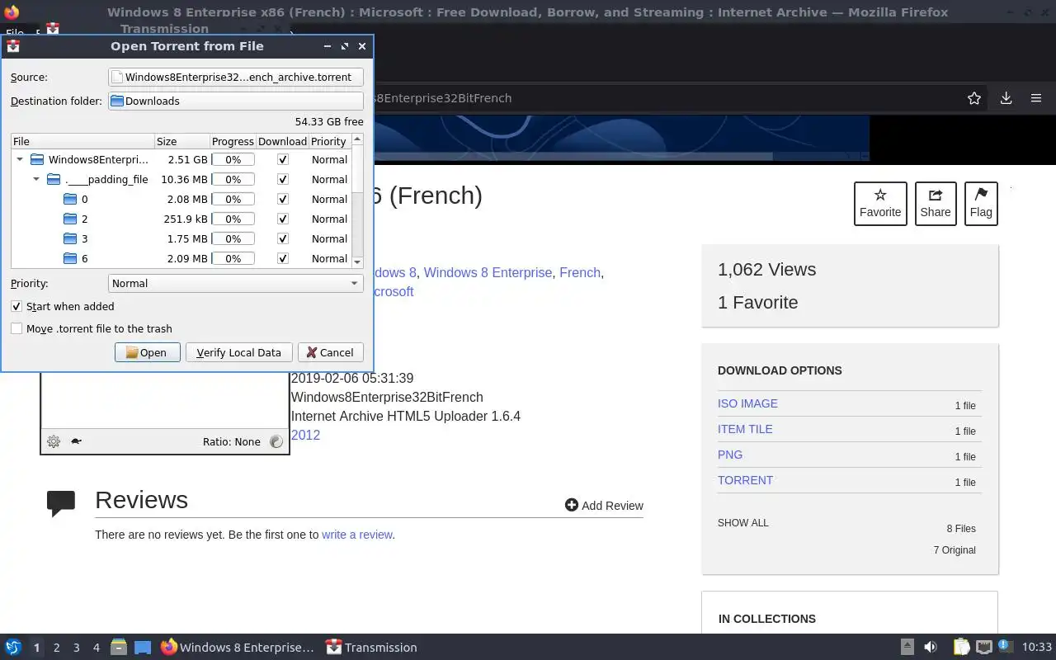Click the Favorite star button

(x=880, y=203)
